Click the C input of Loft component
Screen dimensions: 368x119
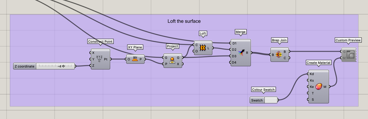(197, 45)
